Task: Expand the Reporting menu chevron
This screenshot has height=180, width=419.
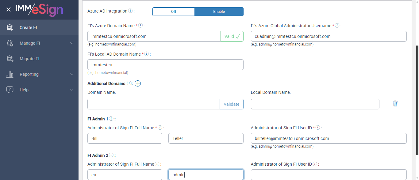Action: (x=72, y=74)
